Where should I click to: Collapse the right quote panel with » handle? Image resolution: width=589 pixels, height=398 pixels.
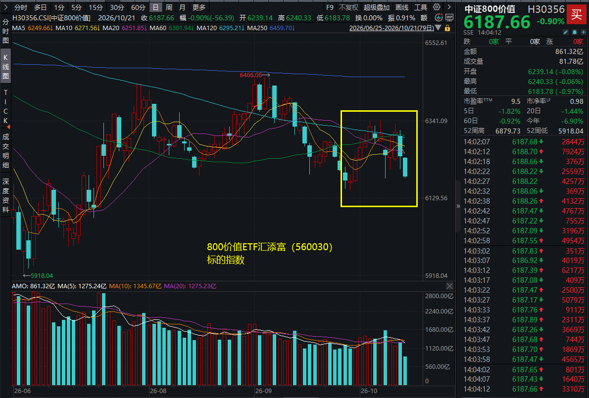coord(458,206)
